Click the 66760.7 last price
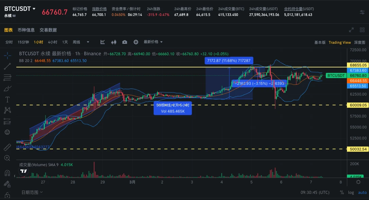 coord(55,12)
